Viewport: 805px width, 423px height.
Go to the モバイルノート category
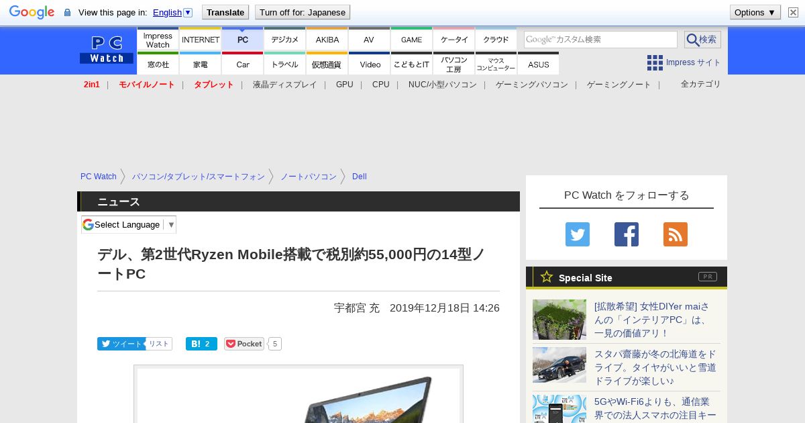coord(147,85)
